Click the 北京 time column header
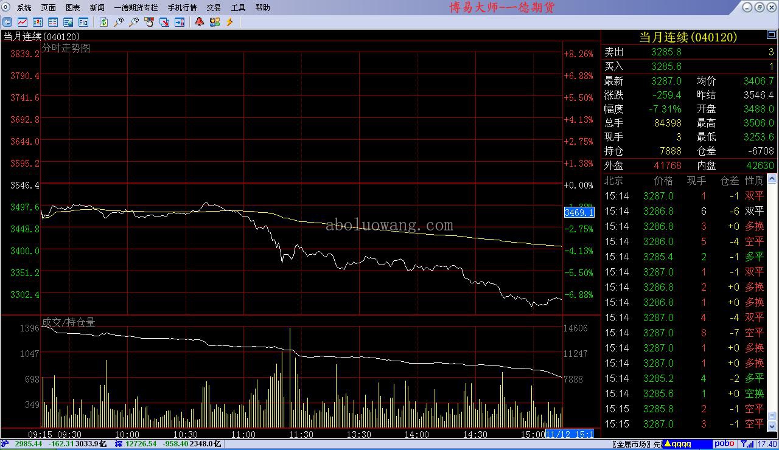The image size is (779, 450). (614, 181)
